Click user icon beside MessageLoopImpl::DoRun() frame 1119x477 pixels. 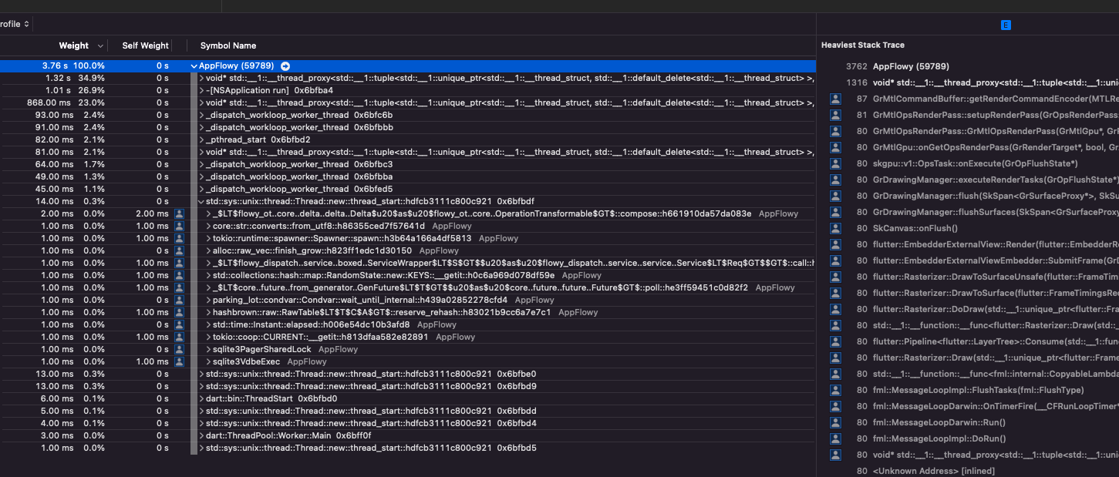(835, 438)
